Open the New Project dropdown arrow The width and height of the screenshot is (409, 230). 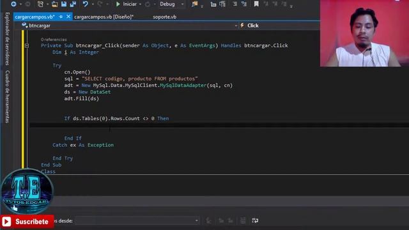pos(47,4)
